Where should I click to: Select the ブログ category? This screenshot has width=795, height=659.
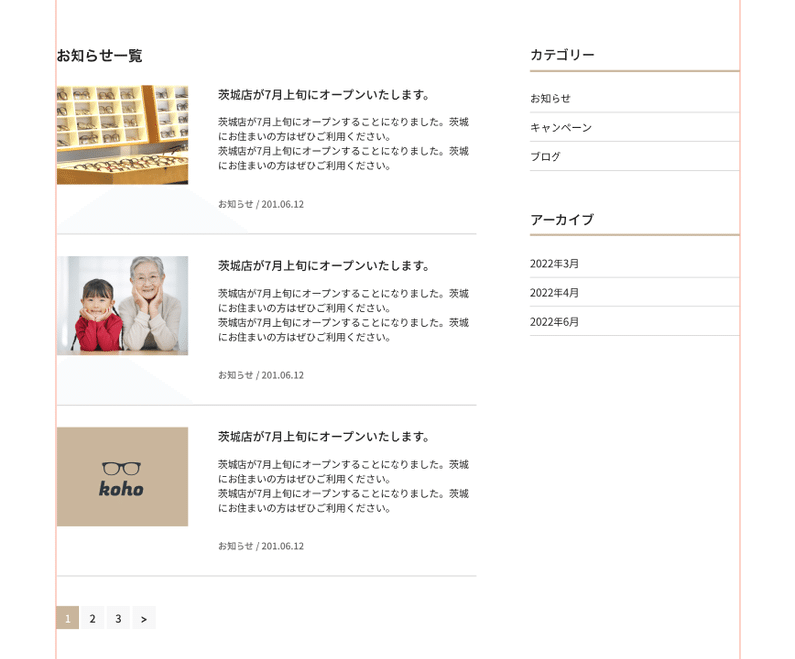[545, 157]
